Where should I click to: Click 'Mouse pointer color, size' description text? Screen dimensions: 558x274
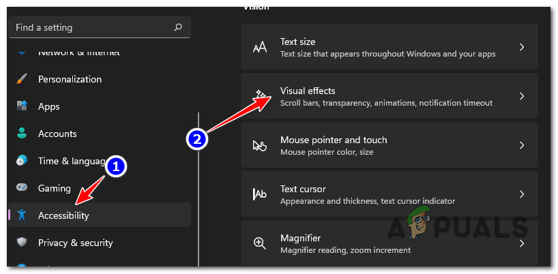coord(327,152)
